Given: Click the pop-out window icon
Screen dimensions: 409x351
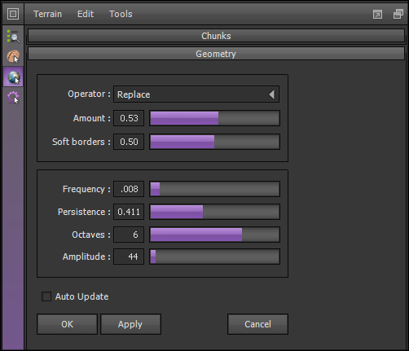Looking at the screenshot, I should click(x=377, y=14).
